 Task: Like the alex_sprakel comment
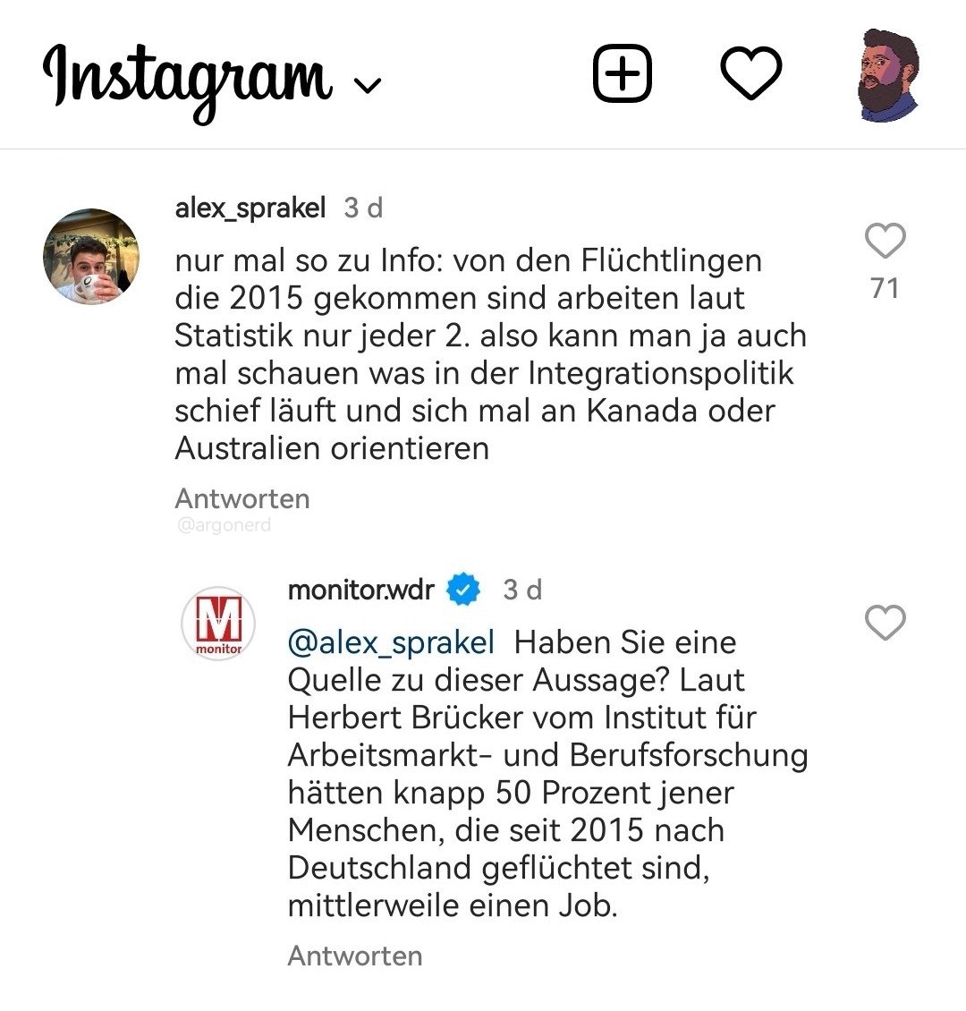click(885, 241)
